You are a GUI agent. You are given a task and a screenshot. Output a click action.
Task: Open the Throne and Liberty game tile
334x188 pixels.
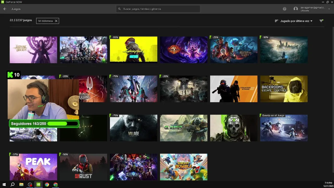[x=33, y=50]
